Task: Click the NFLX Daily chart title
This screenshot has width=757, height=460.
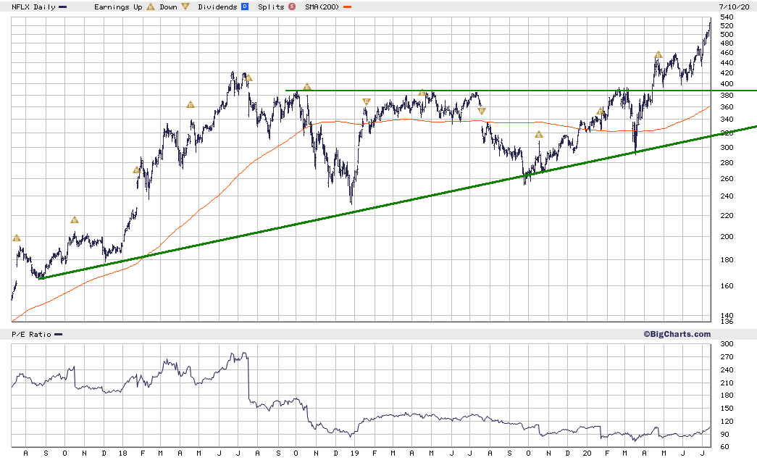Action: point(33,7)
